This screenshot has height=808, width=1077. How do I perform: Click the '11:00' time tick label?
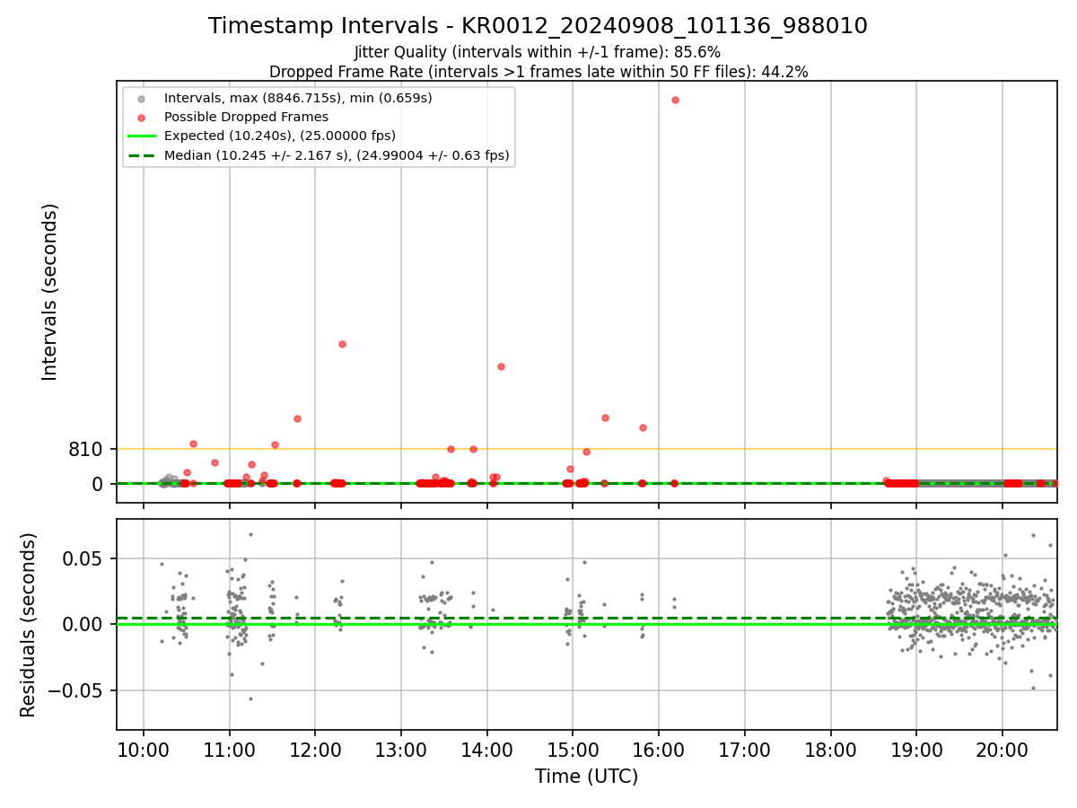pos(230,750)
